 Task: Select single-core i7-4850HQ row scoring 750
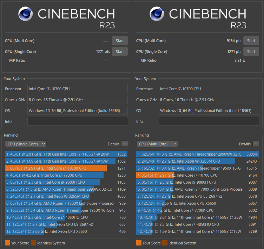click(x=66, y=217)
